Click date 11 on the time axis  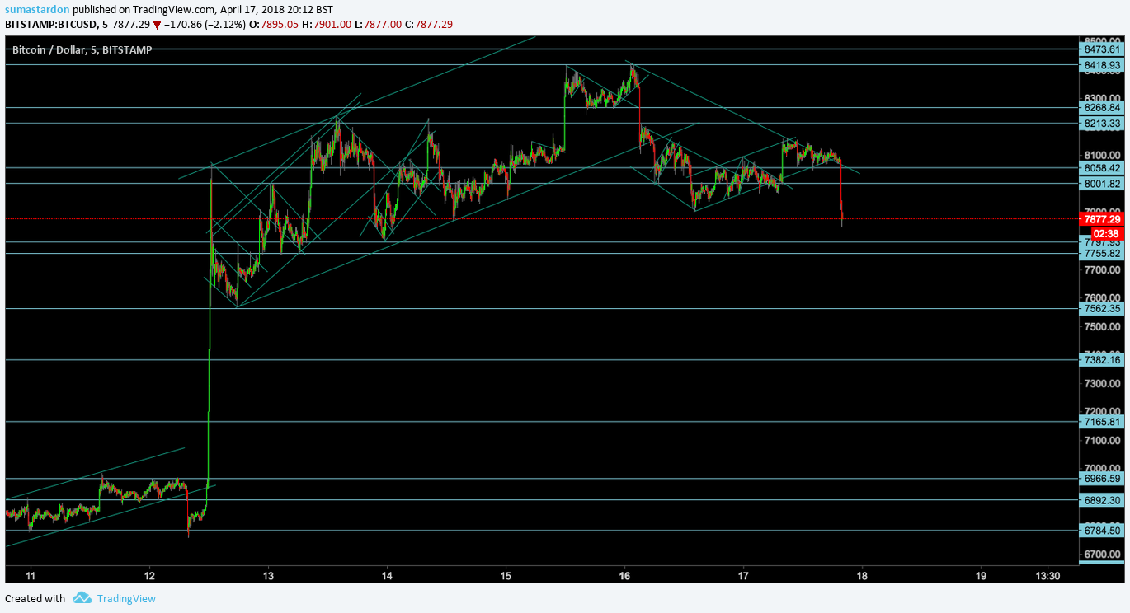click(31, 575)
